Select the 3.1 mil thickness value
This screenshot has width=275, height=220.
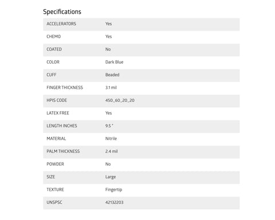[111, 88]
